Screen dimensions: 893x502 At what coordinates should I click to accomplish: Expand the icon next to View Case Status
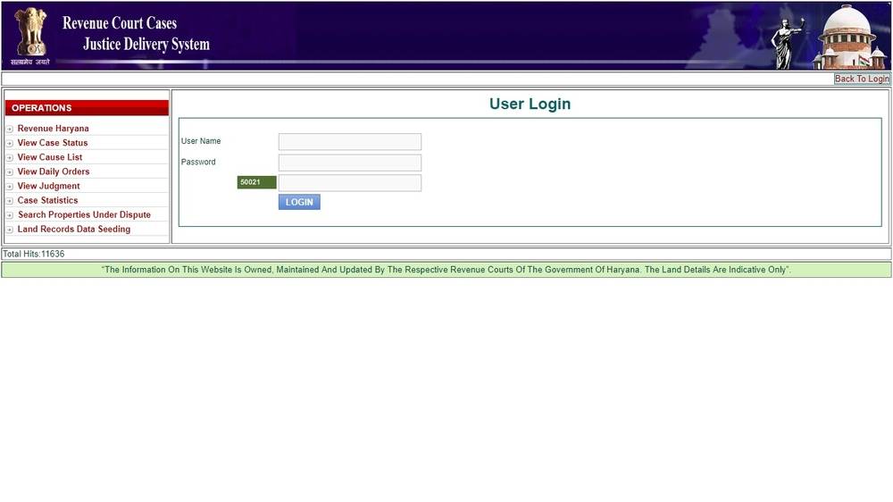coord(10,144)
